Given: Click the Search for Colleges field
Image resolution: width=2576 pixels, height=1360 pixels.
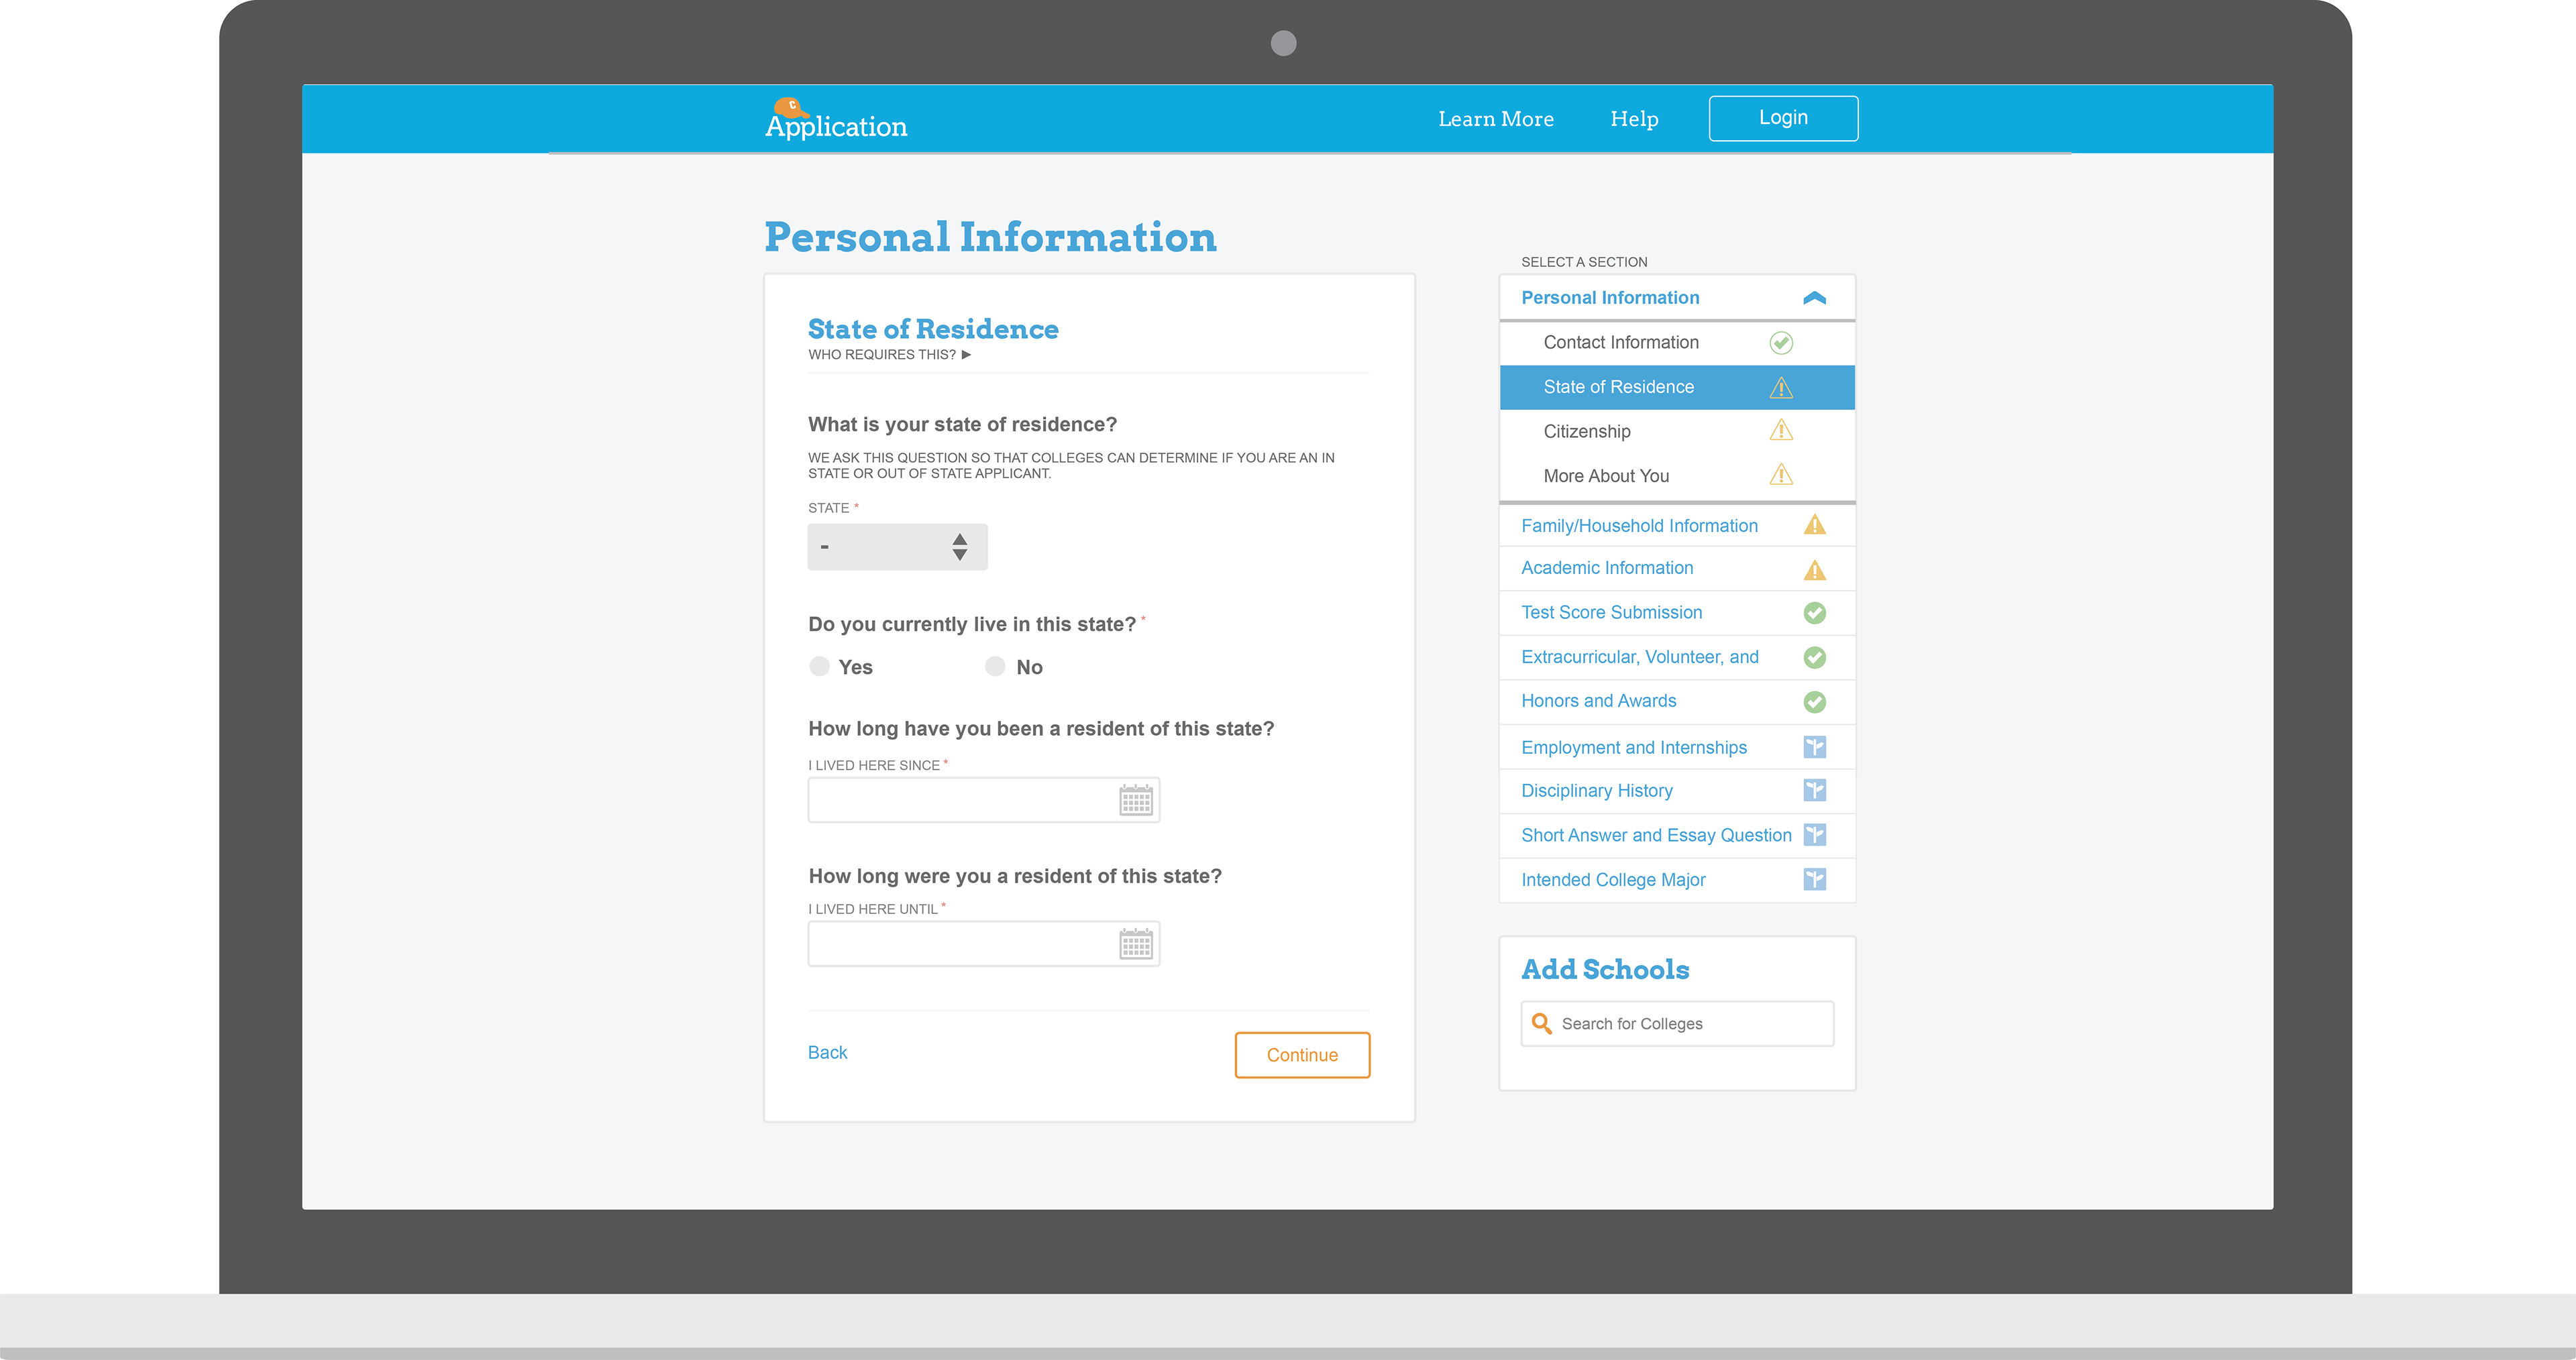Looking at the screenshot, I should [1677, 1024].
